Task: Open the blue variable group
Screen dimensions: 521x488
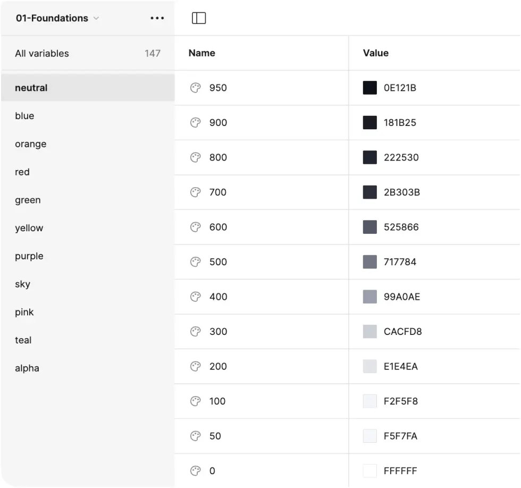Action: (24, 116)
